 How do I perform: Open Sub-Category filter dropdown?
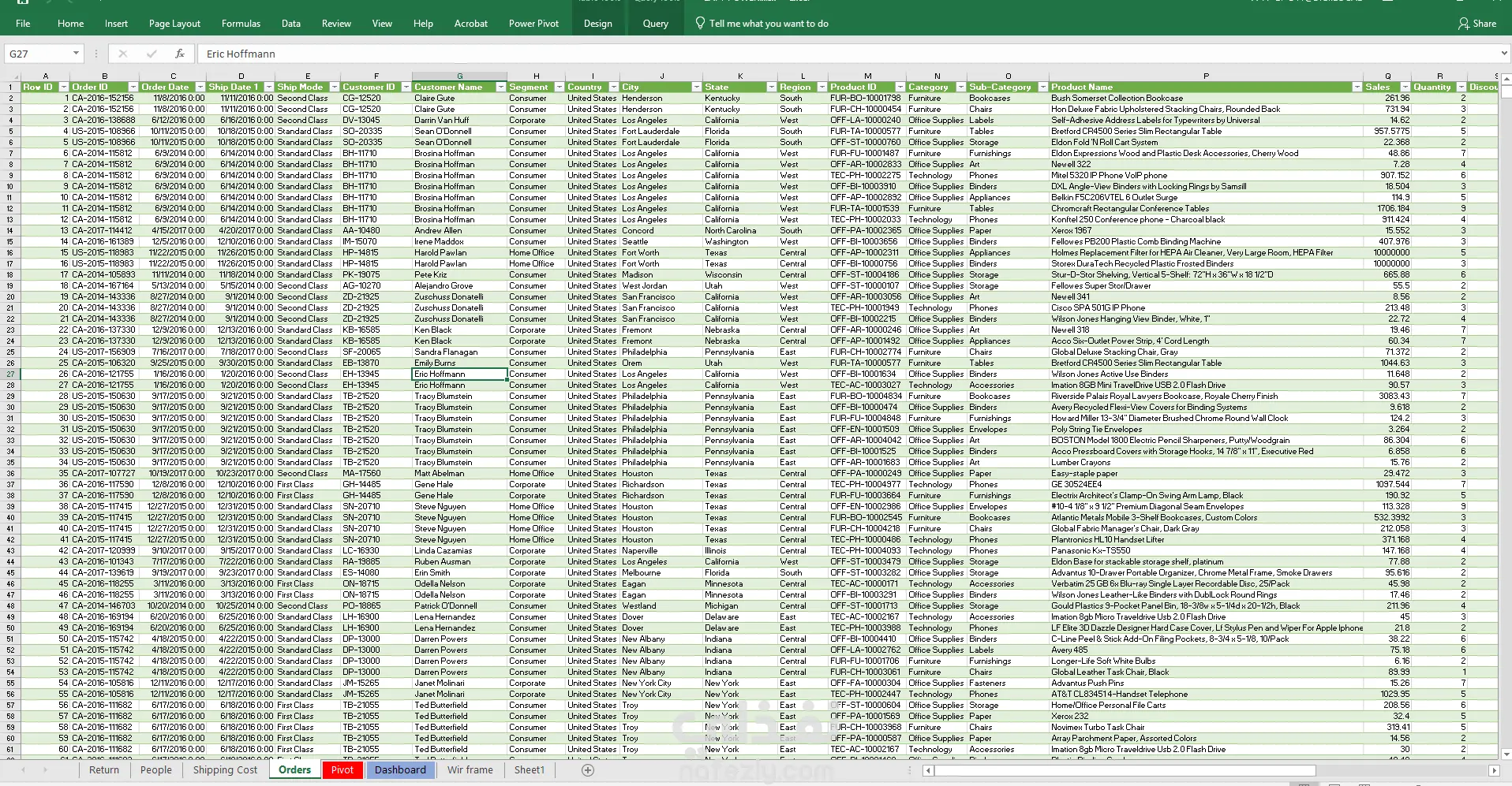(1043, 87)
